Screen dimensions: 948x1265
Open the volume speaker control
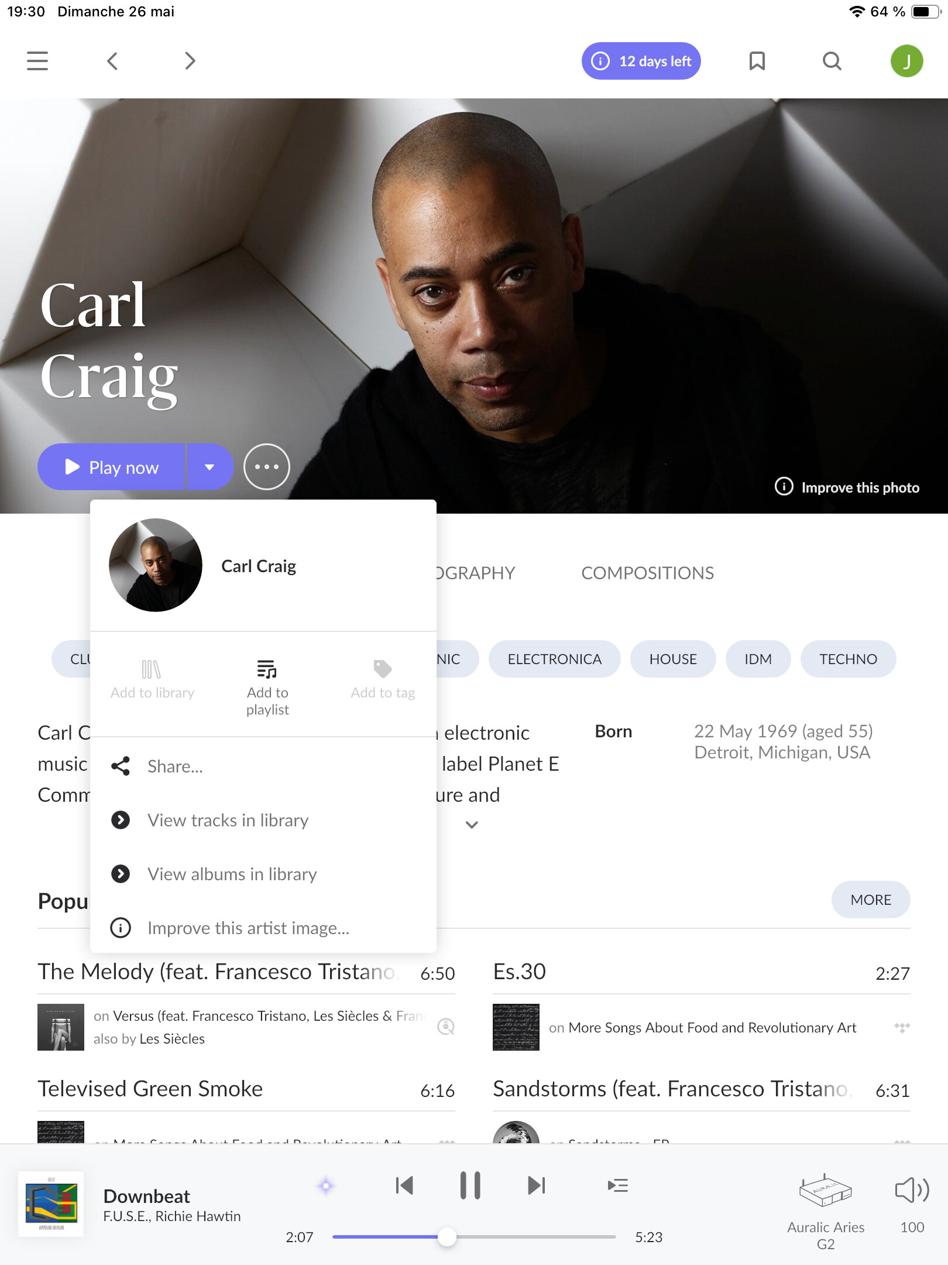click(x=912, y=1190)
